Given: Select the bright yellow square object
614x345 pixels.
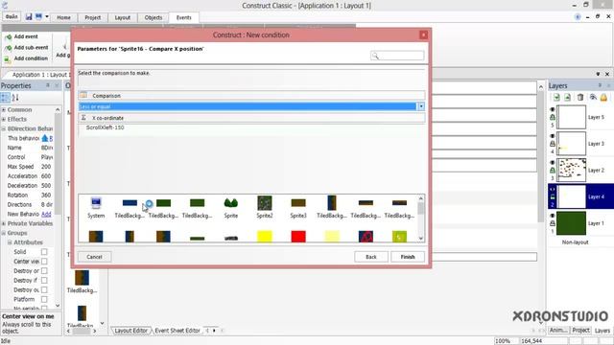Looking at the screenshot, I should [x=265, y=237].
